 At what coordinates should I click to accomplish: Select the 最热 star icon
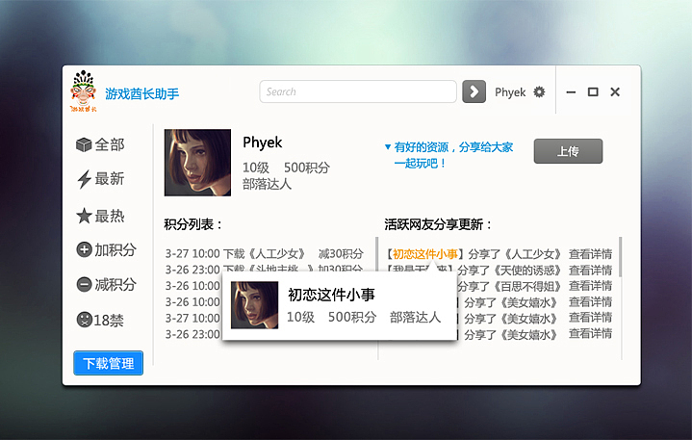click(x=84, y=216)
